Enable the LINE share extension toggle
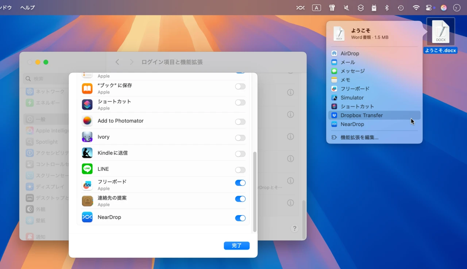This screenshot has width=467, height=269. [x=240, y=170]
